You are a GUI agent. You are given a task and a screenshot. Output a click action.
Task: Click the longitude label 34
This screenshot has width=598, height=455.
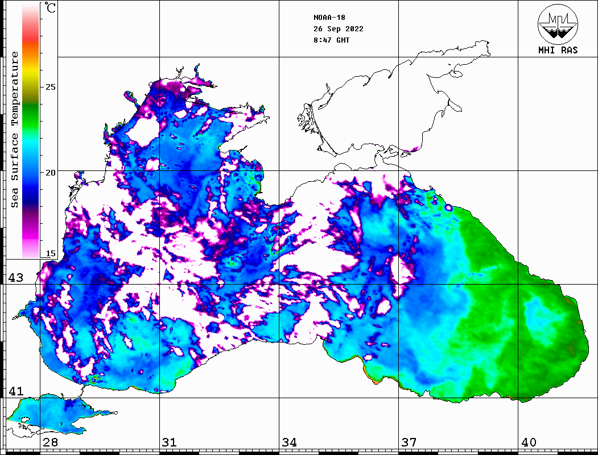tap(289, 443)
